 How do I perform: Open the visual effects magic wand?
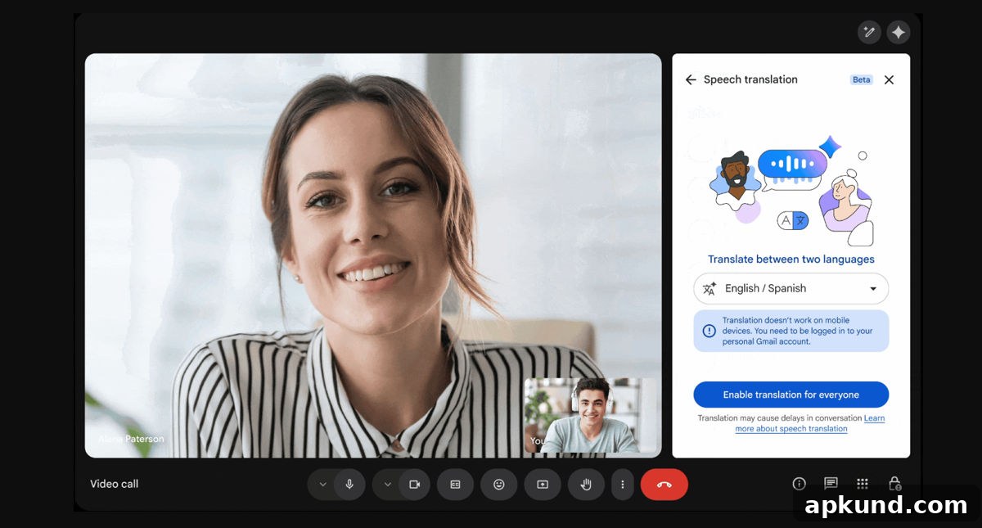coord(869,32)
